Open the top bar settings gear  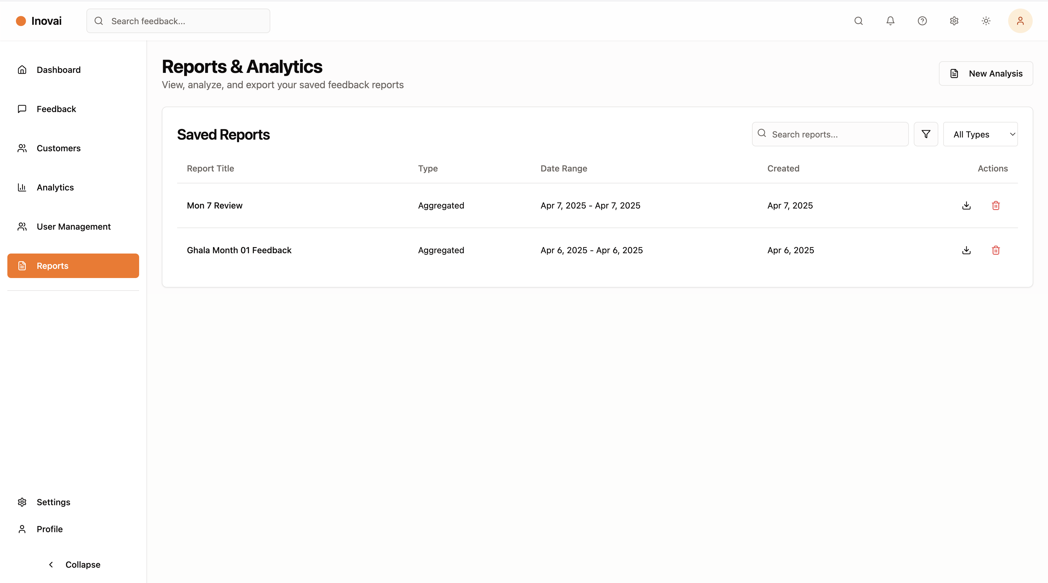pyautogui.click(x=954, y=21)
